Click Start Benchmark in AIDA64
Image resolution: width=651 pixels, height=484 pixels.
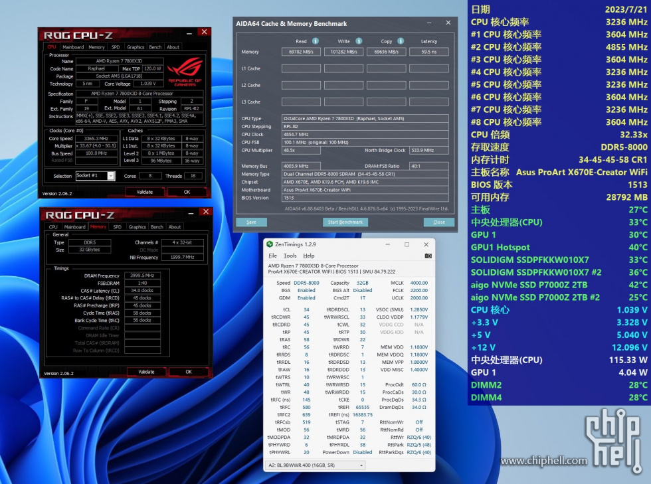(345, 222)
